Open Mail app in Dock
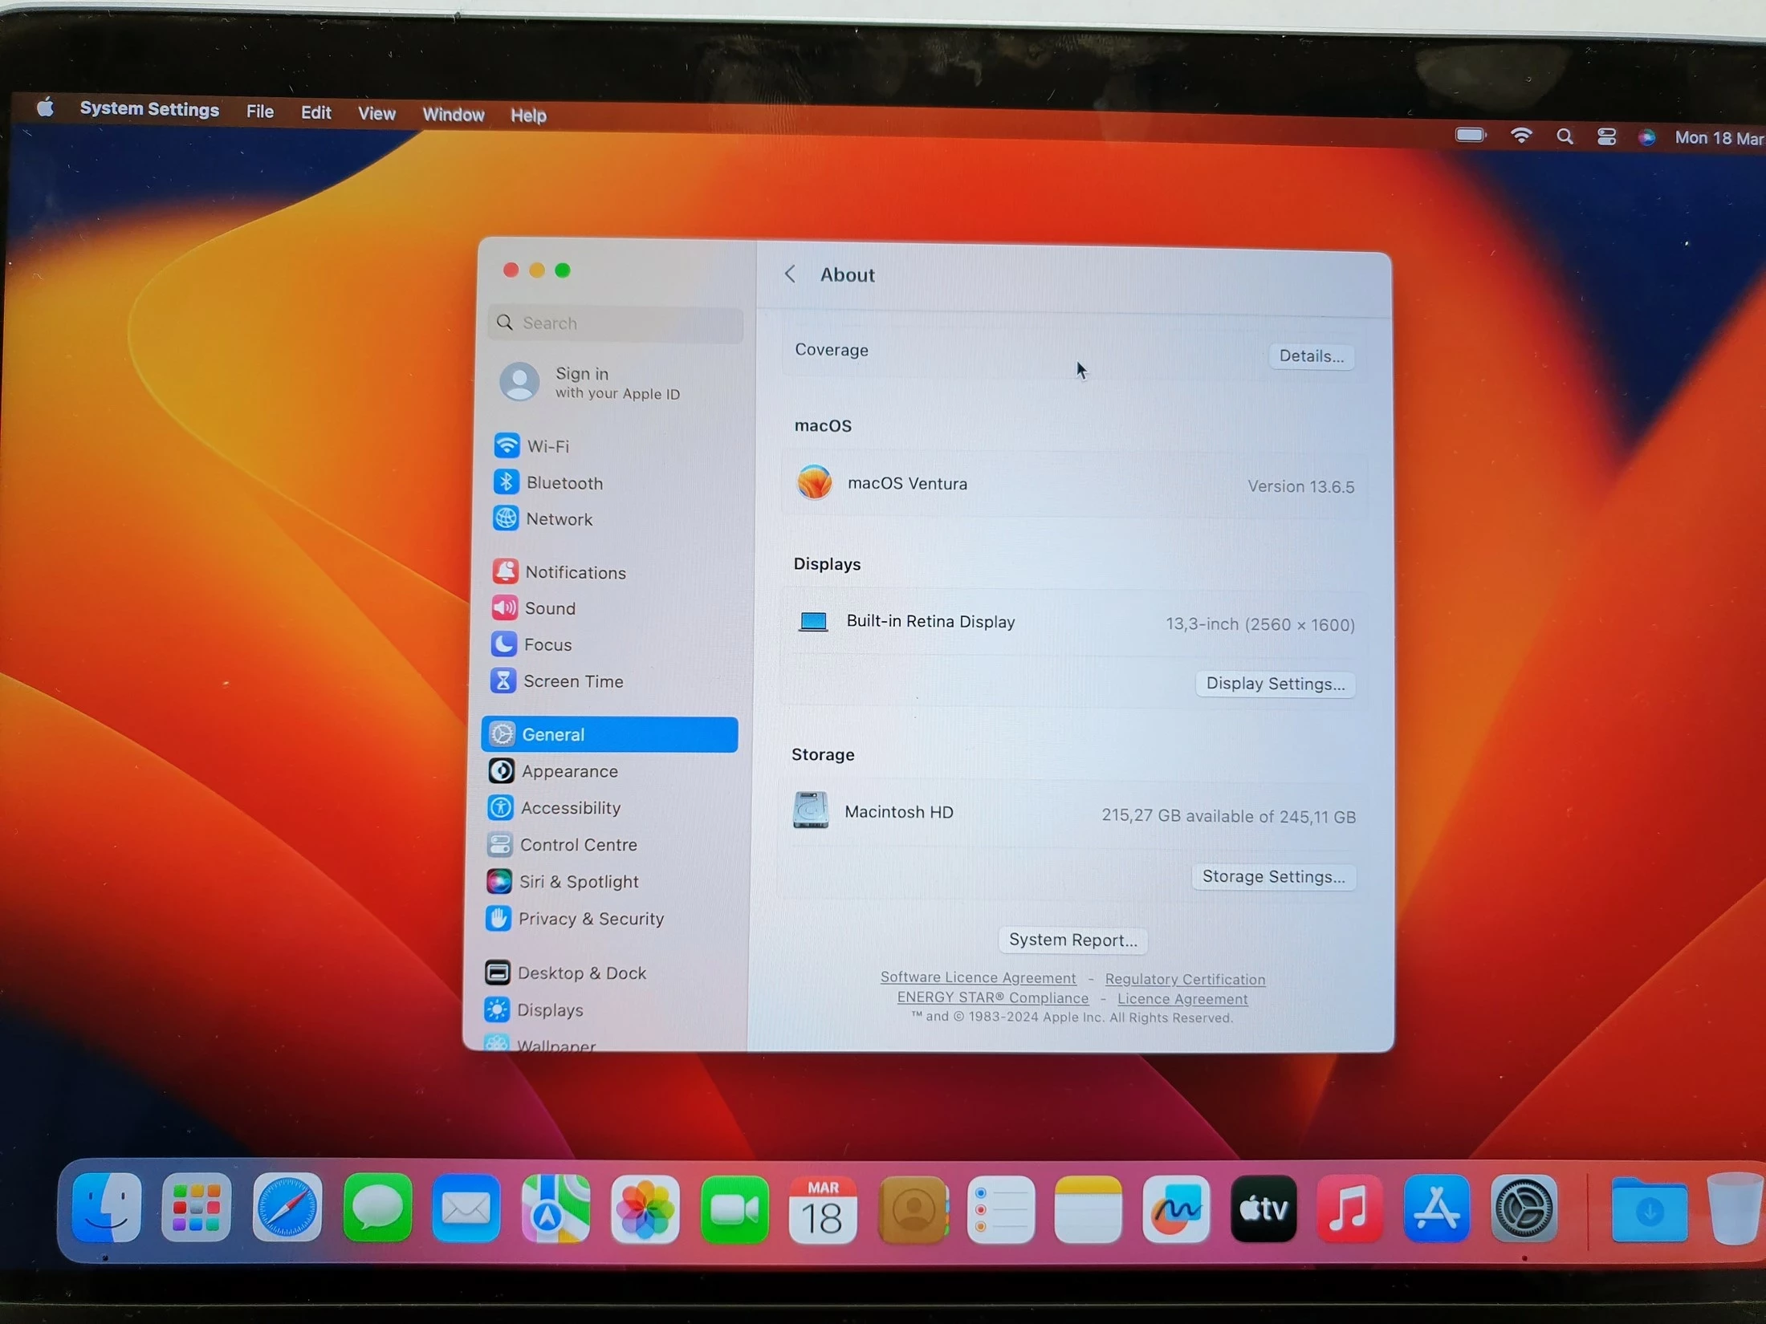The width and height of the screenshot is (1766, 1324). 466,1208
